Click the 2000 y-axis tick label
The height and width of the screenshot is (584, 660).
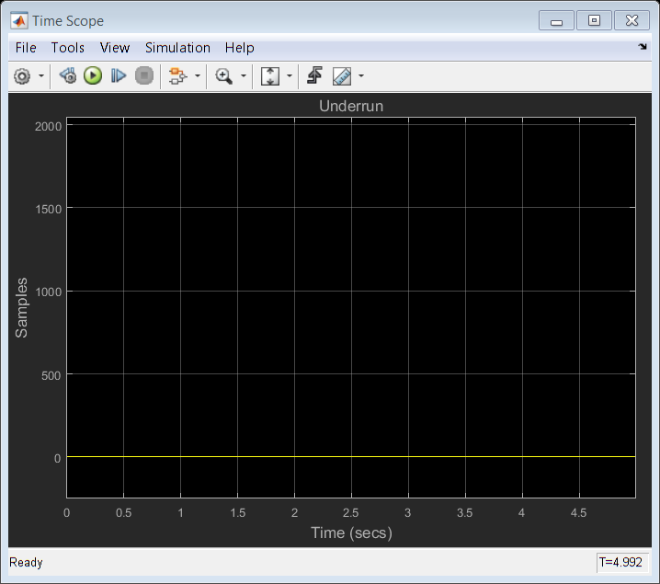[49, 126]
